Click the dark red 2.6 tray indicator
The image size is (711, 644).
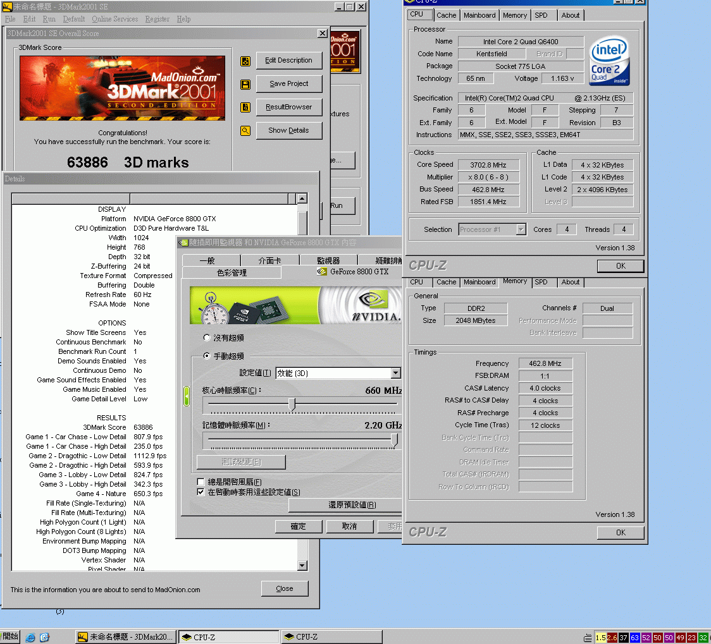point(612,638)
